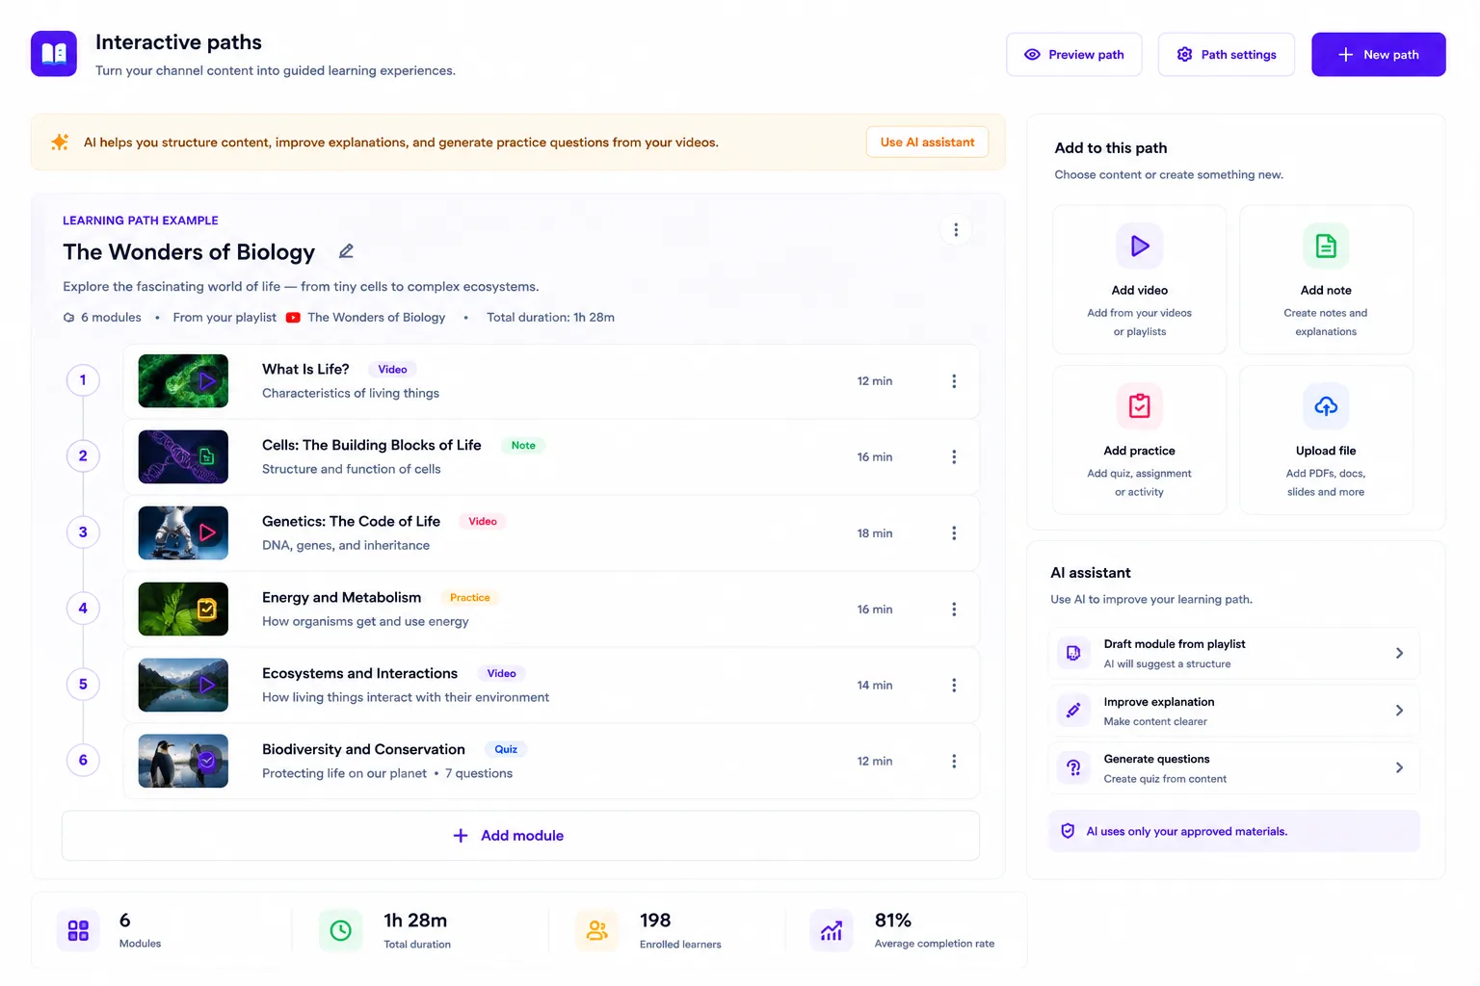This screenshot has height=986, width=1480.
Task: Click the Preview path eye button
Action: (x=1073, y=55)
